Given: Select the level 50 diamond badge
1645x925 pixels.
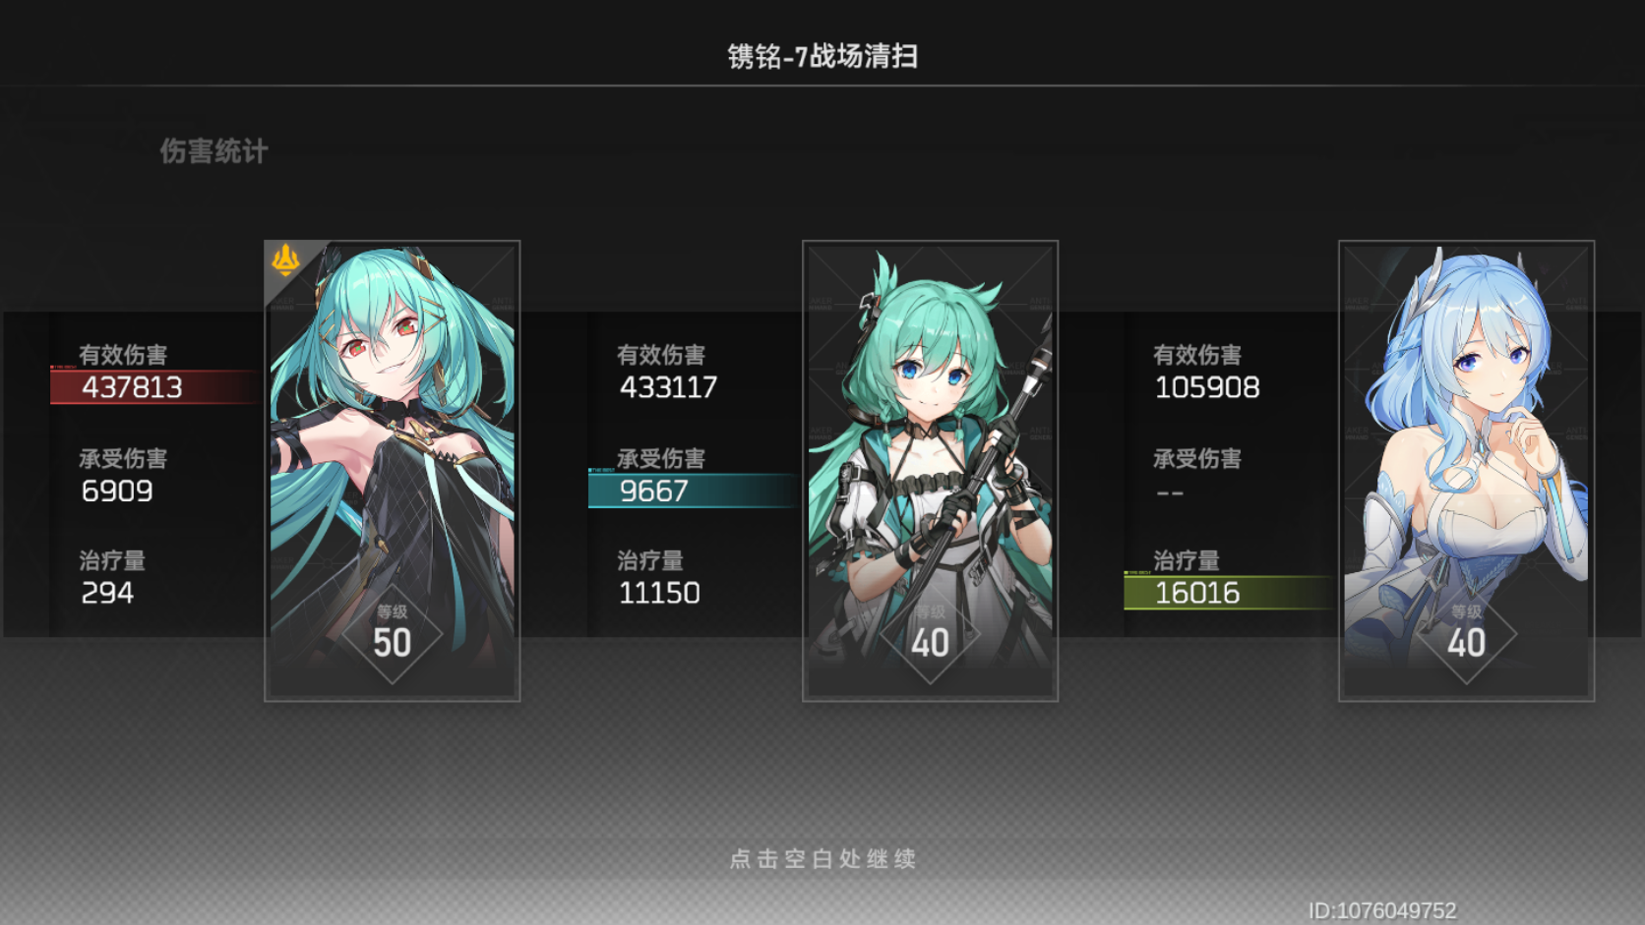Looking at the screenshot, I should tap(392, 634).
